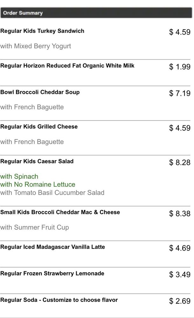Open the Horizon Reduced Fat Organic White Milk item
Screen dimensions: 194x318
(x=67, y=66)
